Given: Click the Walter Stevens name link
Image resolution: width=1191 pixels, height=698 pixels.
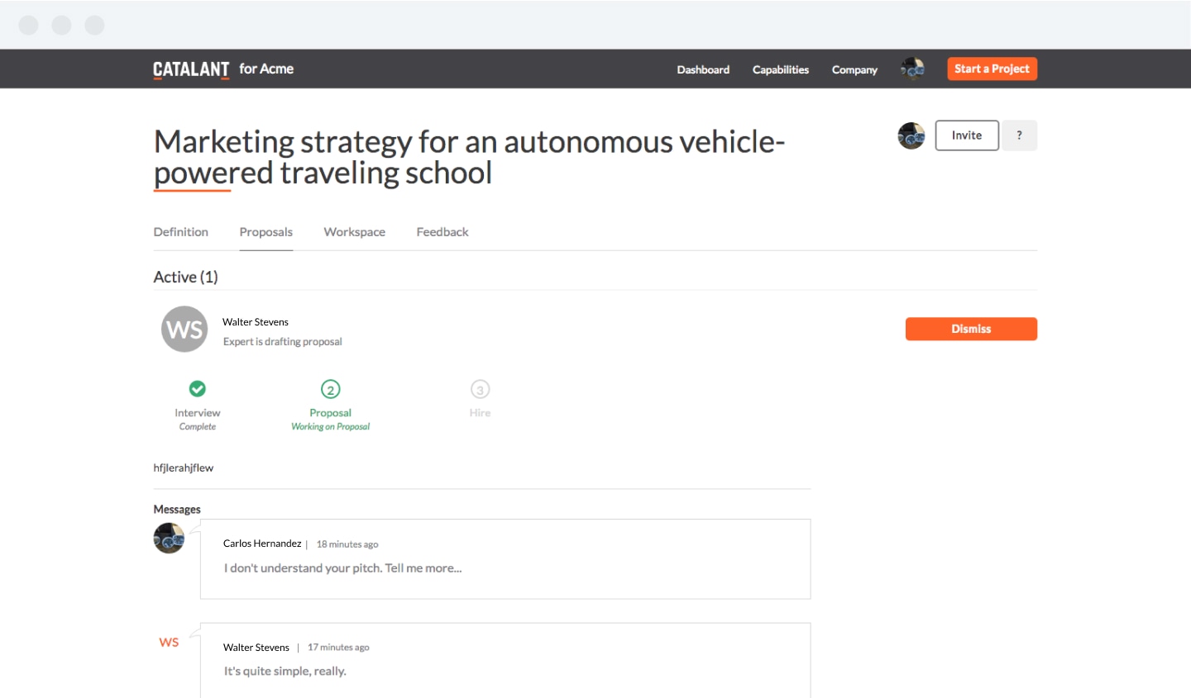Looking at the screenshot, I should click(x=256, y=322).
